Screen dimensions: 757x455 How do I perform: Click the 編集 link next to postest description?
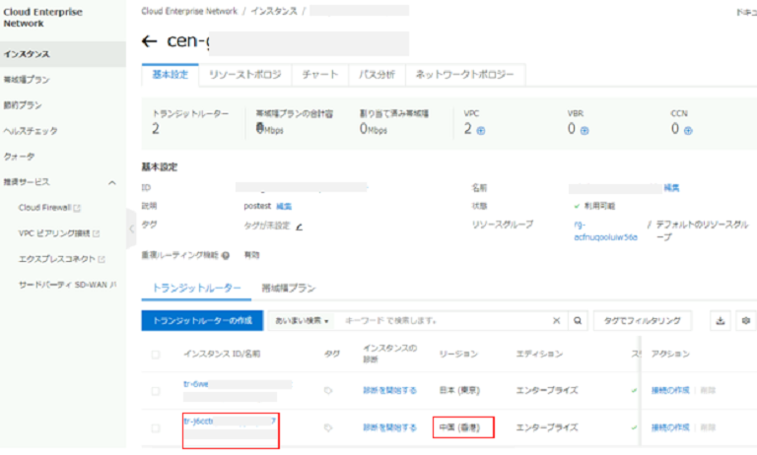(284, 207)
